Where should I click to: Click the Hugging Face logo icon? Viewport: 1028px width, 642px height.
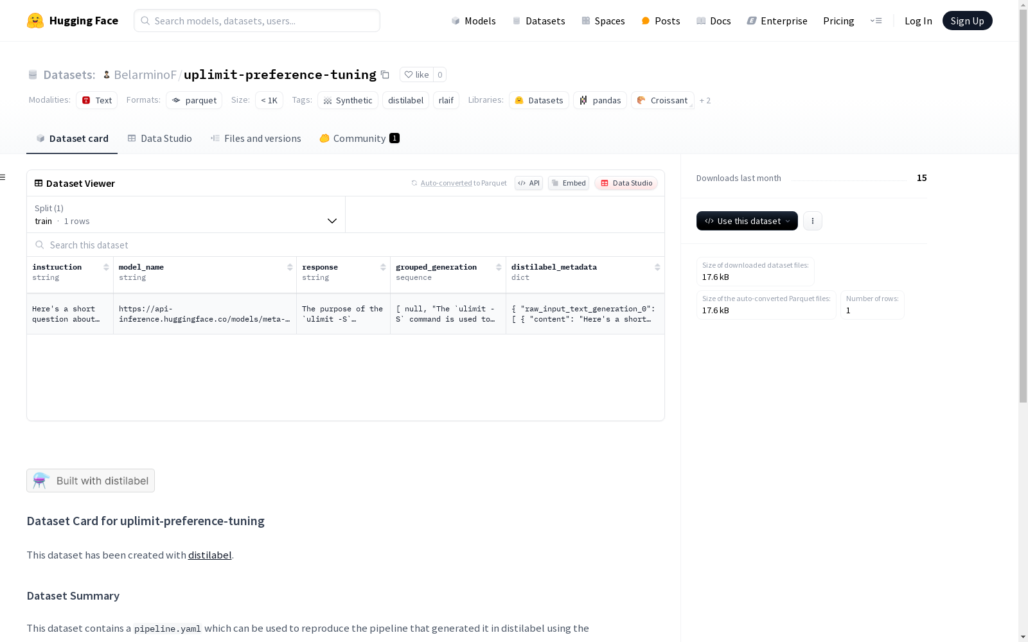35,21
